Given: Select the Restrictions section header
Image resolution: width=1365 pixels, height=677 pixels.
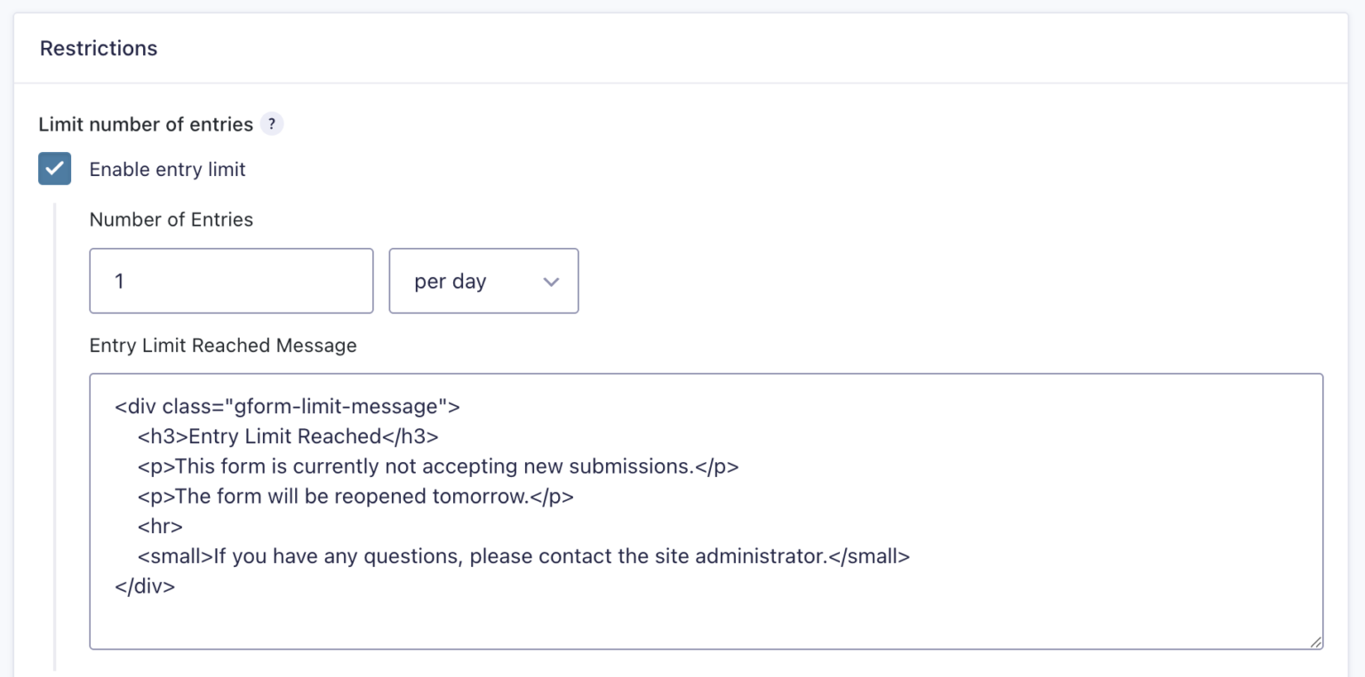Looking at the screenshot, I should [x=98, y=48].
